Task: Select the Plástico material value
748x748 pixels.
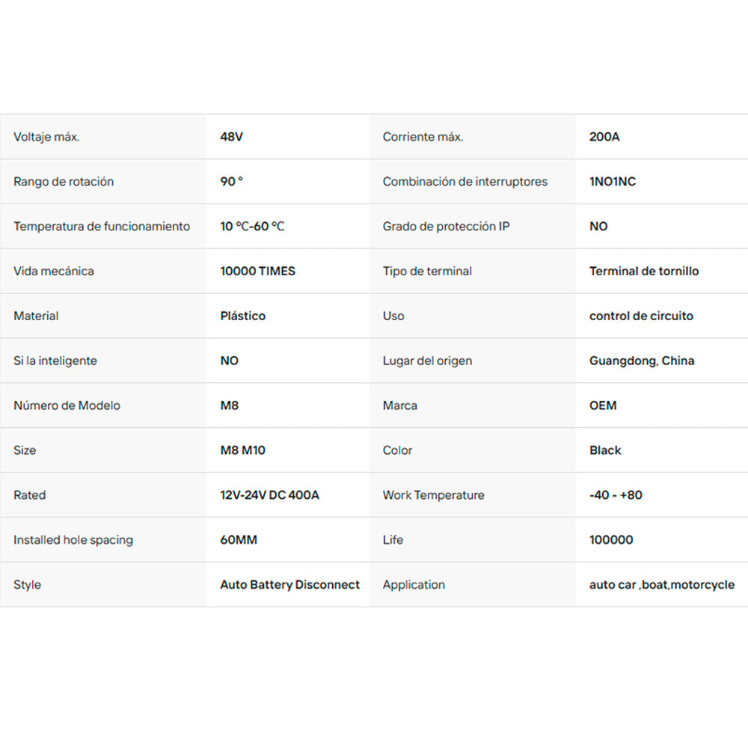Action: tap(242, 316)
